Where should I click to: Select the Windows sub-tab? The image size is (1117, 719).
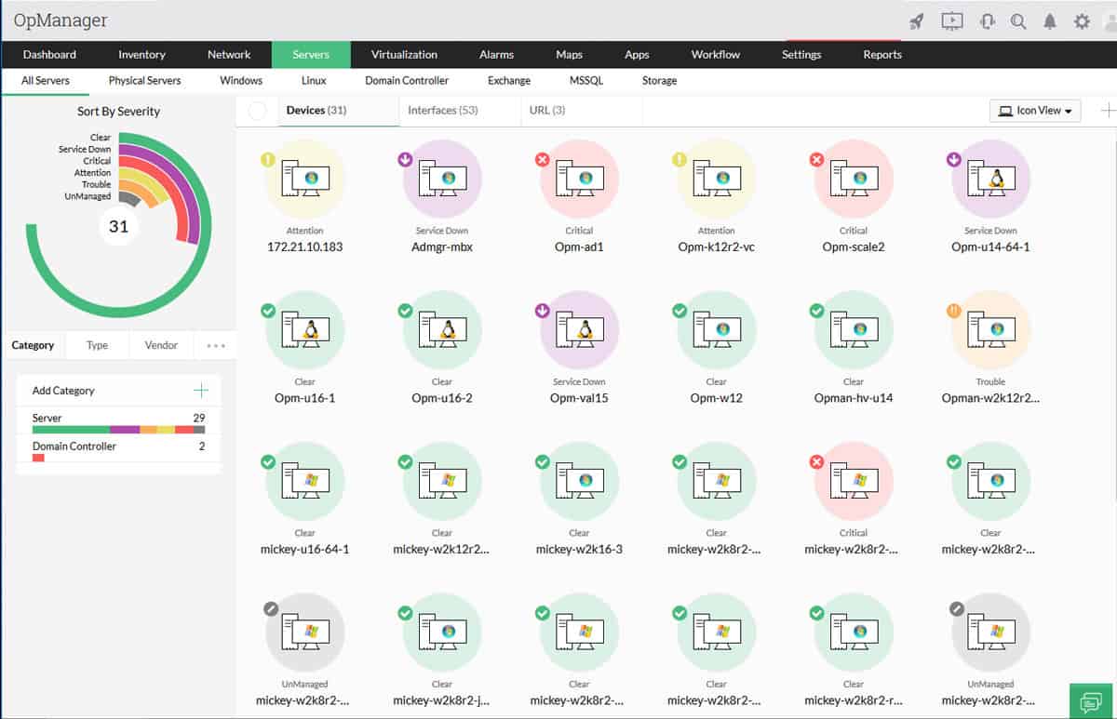(241, 81)
